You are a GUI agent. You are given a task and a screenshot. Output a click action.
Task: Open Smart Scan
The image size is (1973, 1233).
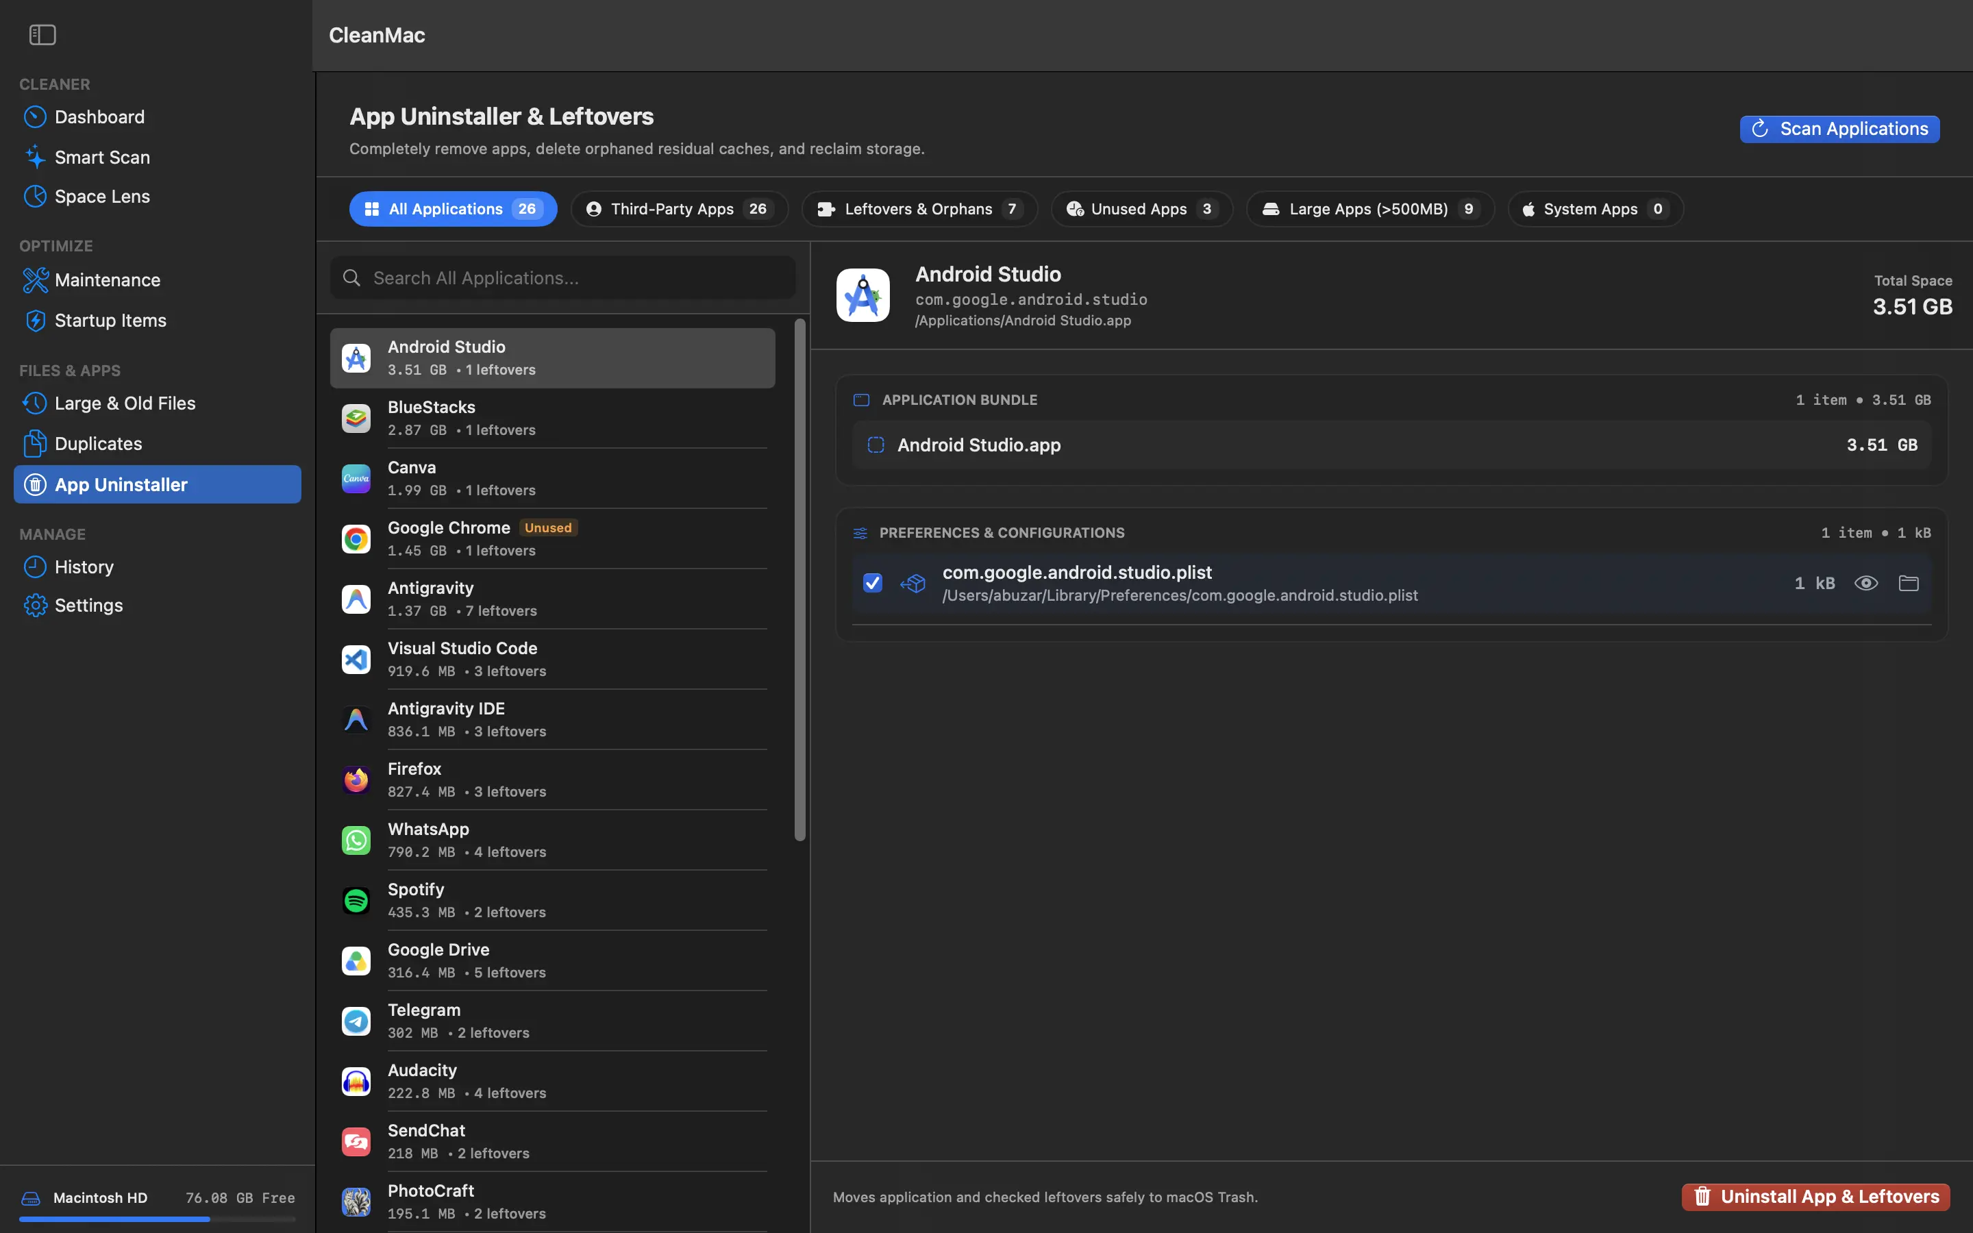pos(158,157)
